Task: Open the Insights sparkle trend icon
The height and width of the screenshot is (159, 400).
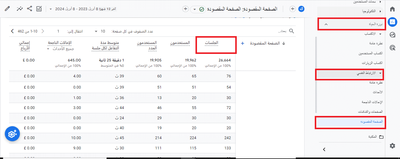Action: pos(20,9)
